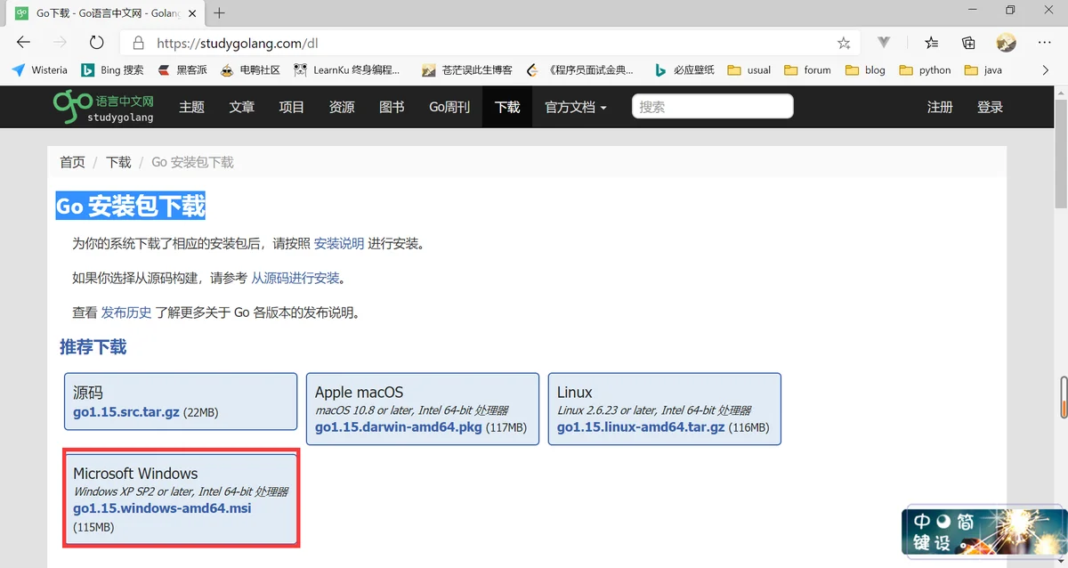The width and height of the screenshot is (1068, 568).
Task: Bookmark page using the star icon
Action: 844,43
